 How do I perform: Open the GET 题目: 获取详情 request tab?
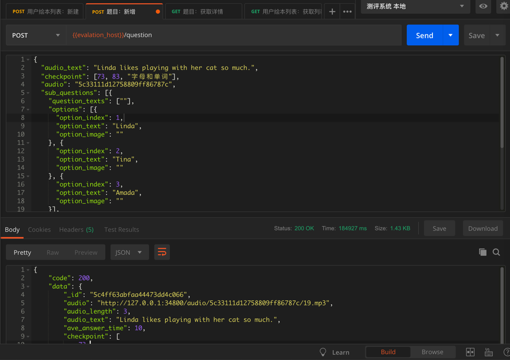click(x=203, y=11)
